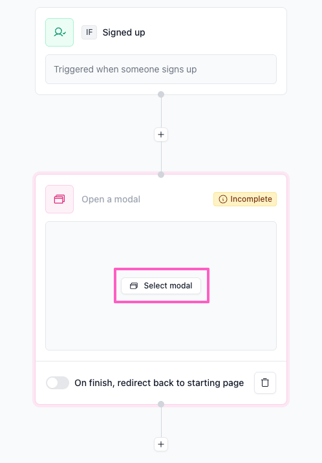Enable redirect back to starting page toggle

pyautogui.click(x=58, y=383)
